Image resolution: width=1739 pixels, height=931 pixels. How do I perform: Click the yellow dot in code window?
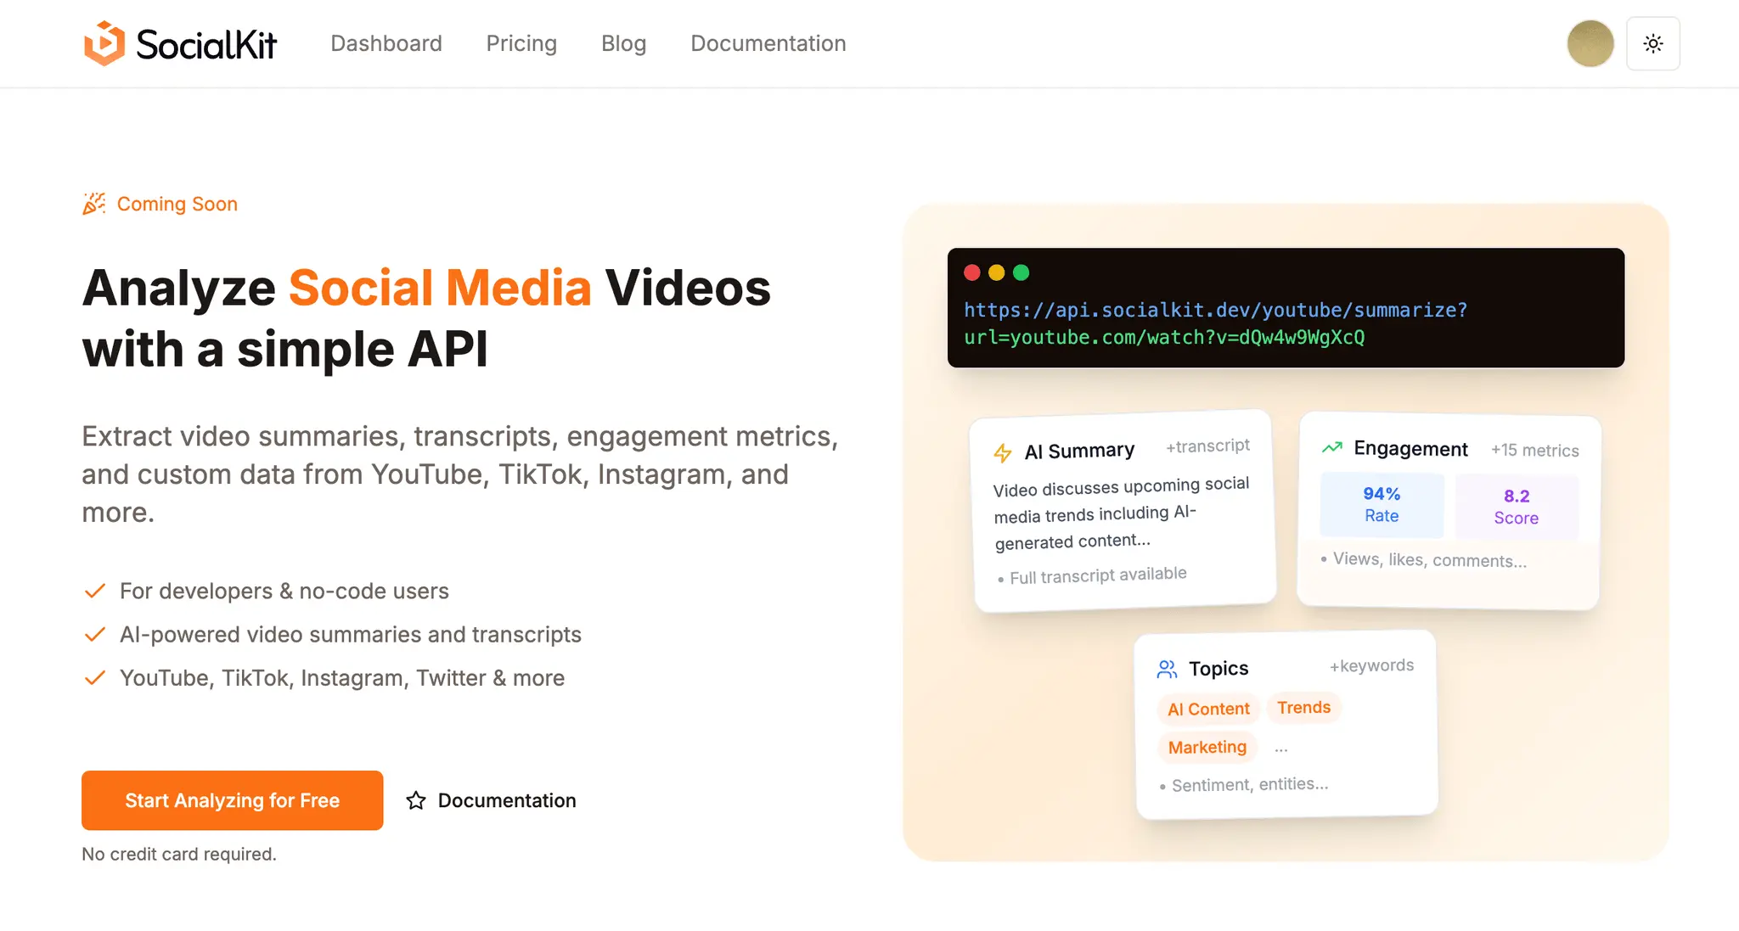tap(997, 272)
